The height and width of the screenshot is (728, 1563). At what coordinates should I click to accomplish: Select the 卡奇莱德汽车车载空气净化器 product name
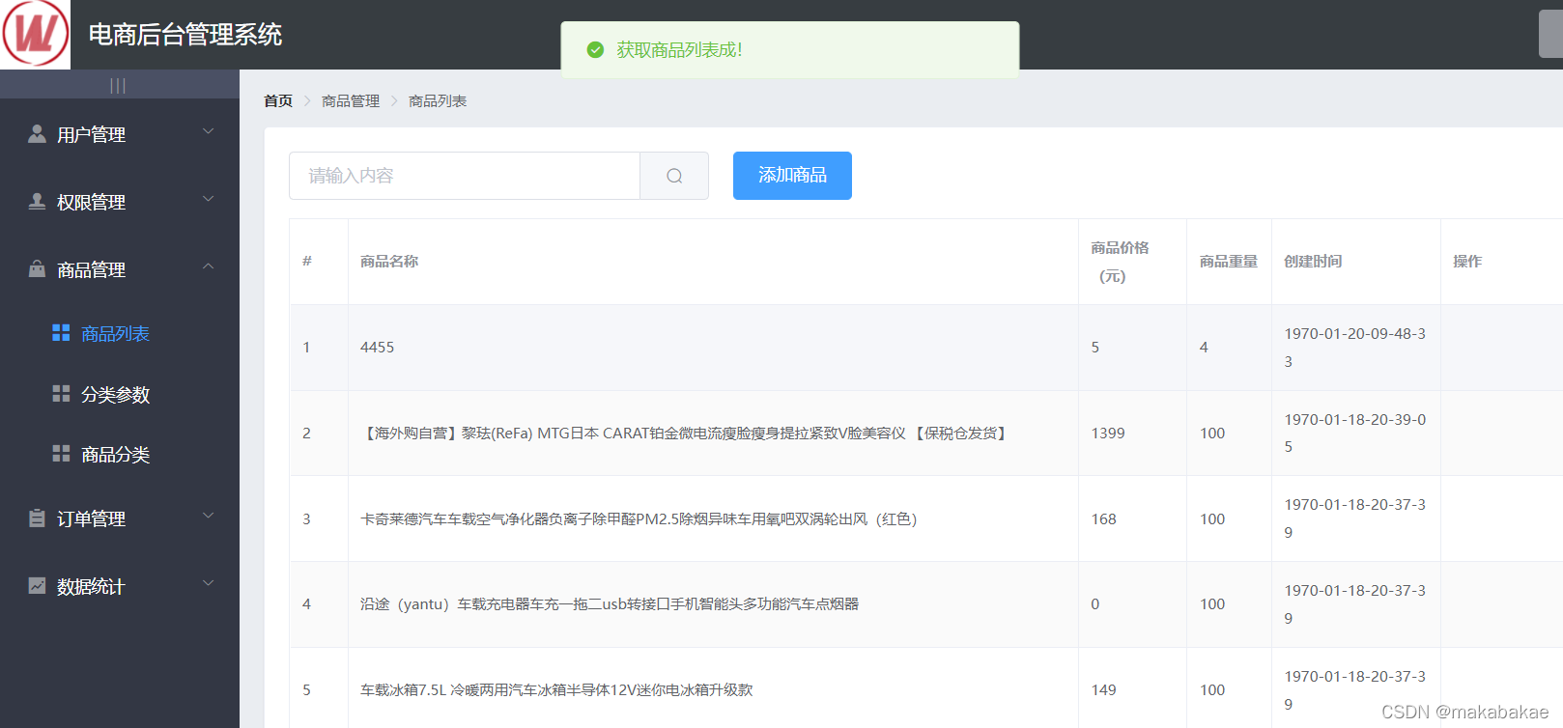[x=639, y=518]
